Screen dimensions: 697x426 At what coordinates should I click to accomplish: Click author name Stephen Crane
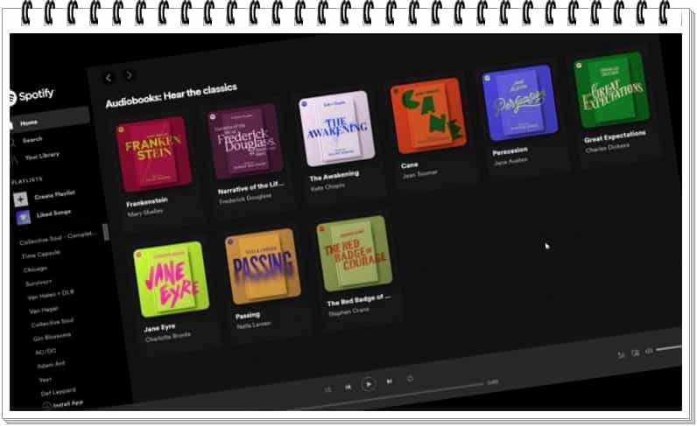tap(349, 311)
